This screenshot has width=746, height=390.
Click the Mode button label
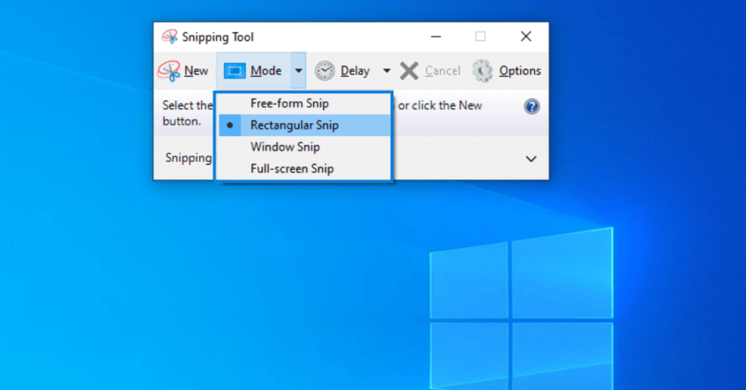[266, 71]
